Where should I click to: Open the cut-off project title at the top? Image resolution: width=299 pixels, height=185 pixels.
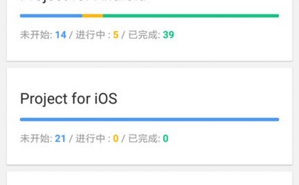point(84,1)
